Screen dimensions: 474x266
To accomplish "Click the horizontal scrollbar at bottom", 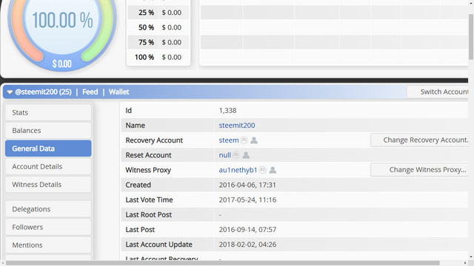I will coord(222,263).
